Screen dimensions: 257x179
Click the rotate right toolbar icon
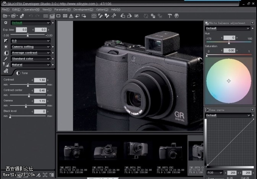click(129, 16)
